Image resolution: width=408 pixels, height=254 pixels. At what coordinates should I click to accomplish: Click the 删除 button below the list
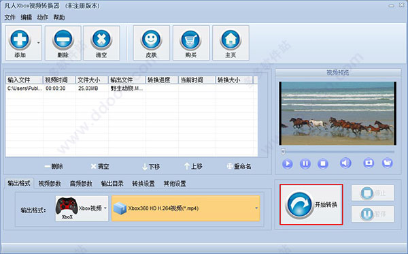click(x=54, y=166)
